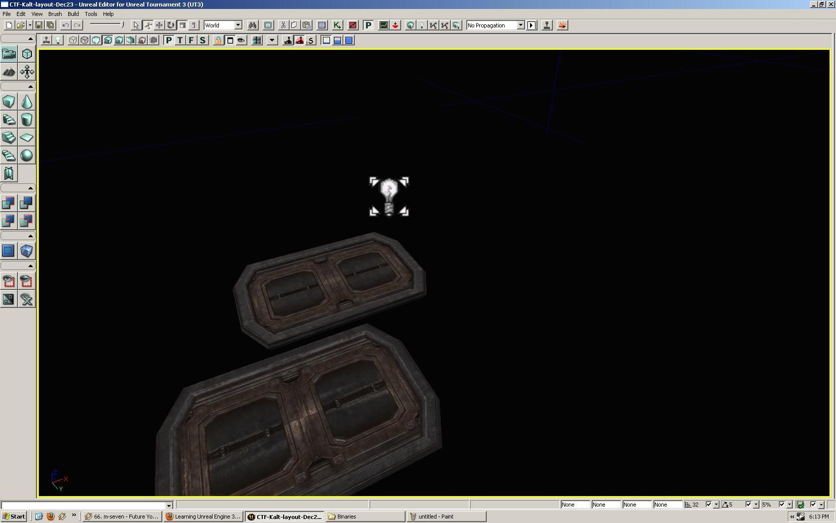
Task: Activate terrain editing mode
Action: 9,72
